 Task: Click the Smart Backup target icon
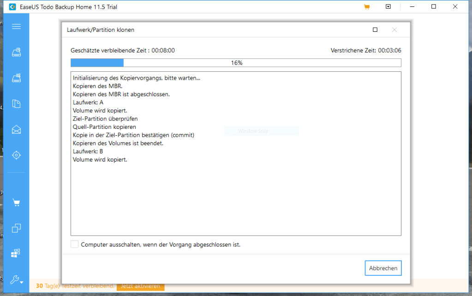pos(16,155)
